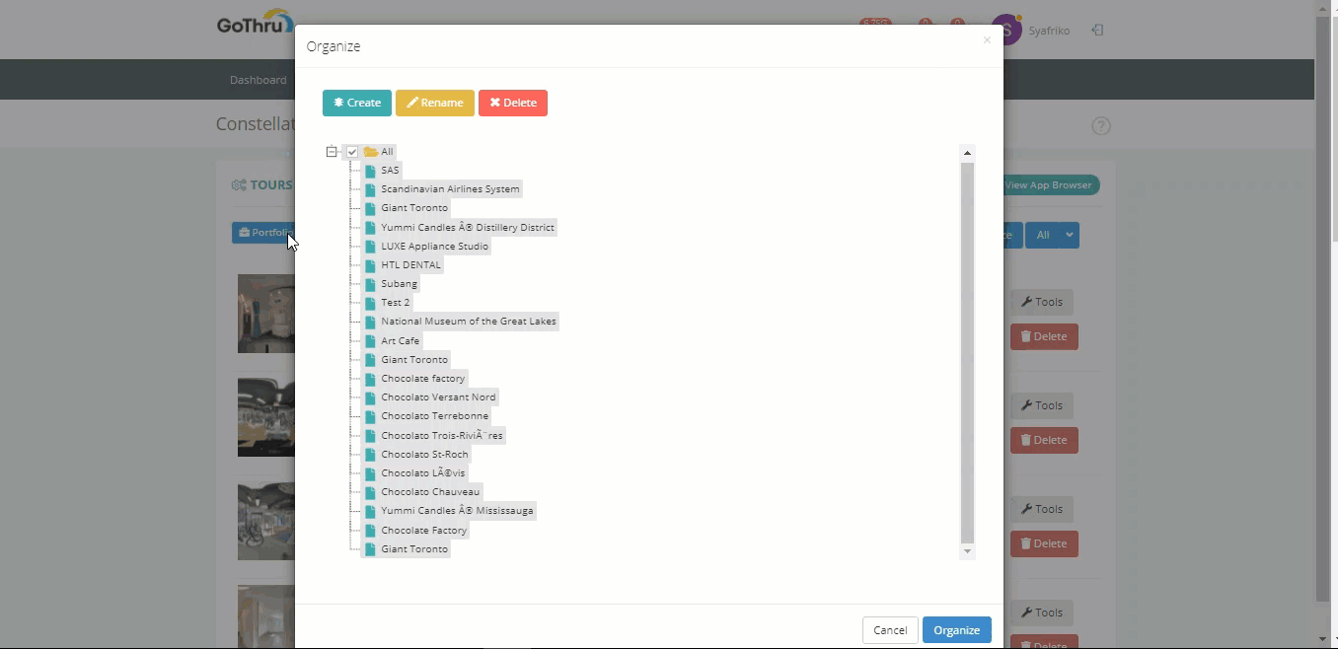The image size is (1338, 649).
Task: Click the yellow Rename button
Action: click(434, 103)
